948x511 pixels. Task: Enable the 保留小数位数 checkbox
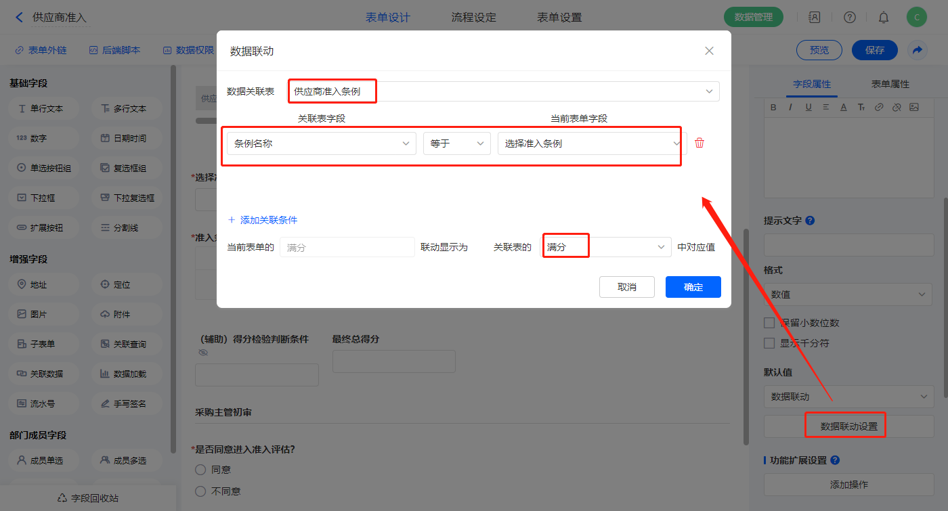pyautogui.click(x=769, y=323)
